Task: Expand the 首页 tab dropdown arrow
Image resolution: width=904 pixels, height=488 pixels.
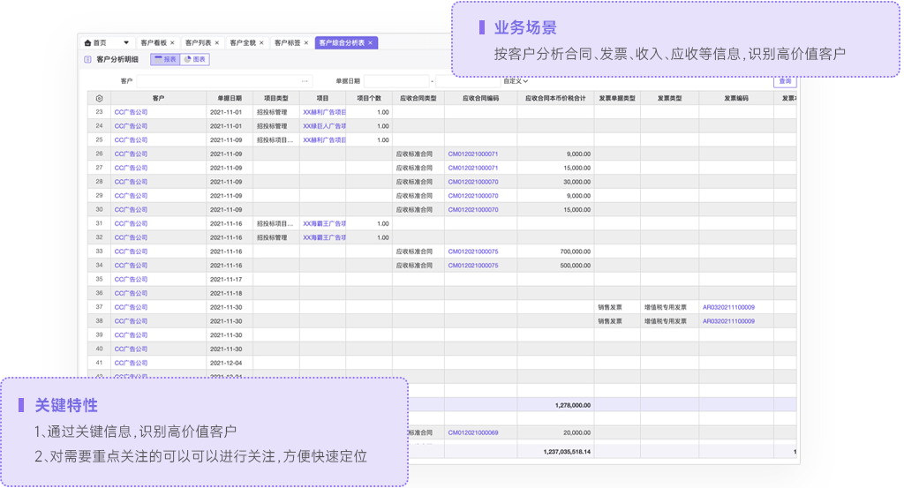Action: 126,42
